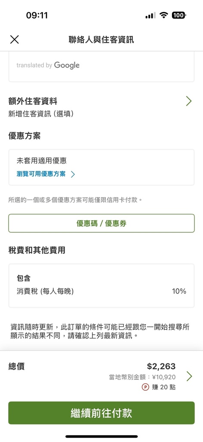This screenshot has width=203, height=442.
Task: Tap the $2,263 total price amount
Action: click(x=161, y=366)
